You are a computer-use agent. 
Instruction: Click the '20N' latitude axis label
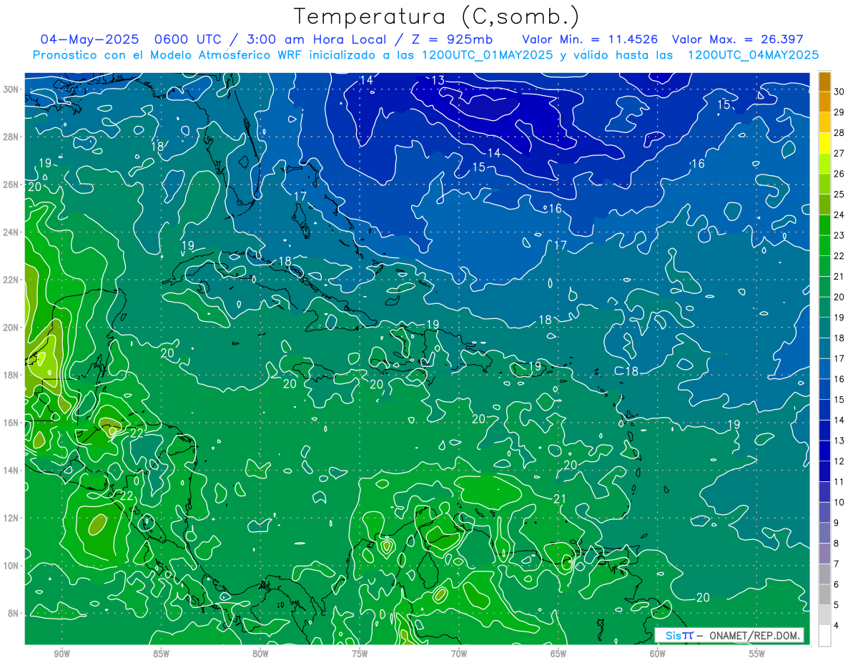[x=12, y=328]
